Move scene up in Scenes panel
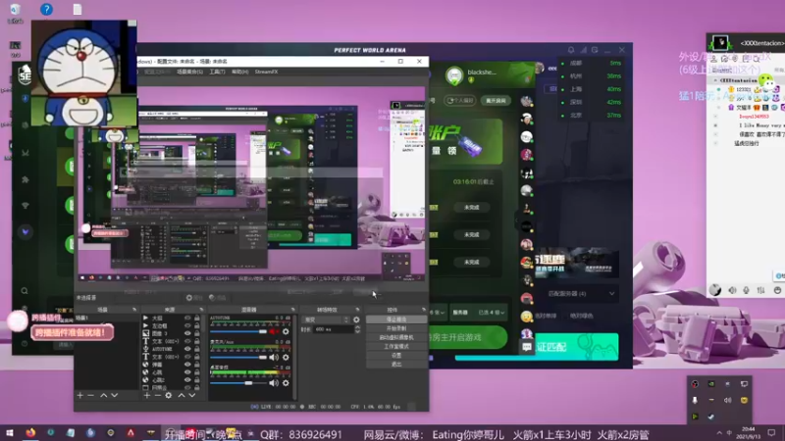This screenshot has width=785, height=441. (104, 396)
